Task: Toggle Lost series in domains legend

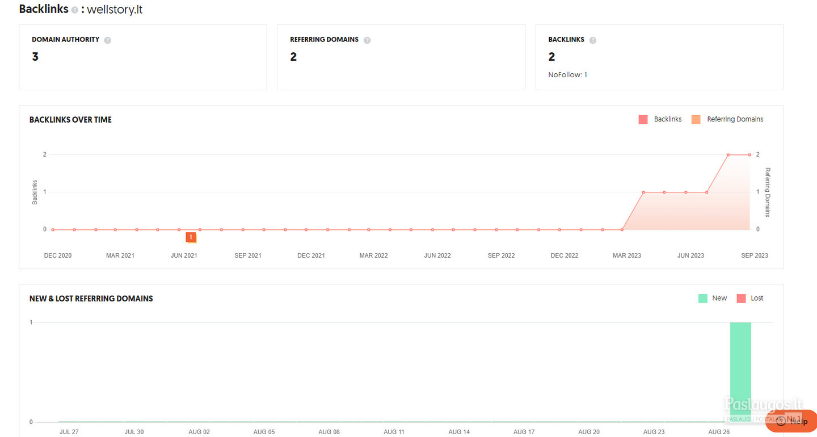Action: coord(750,298)
